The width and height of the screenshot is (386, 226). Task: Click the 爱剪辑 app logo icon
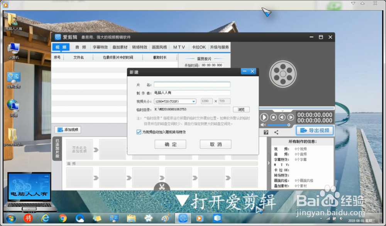click(x=58, y=37)
